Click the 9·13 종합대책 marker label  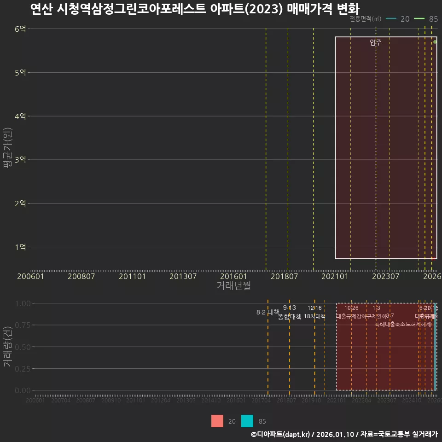pos(289,312)
